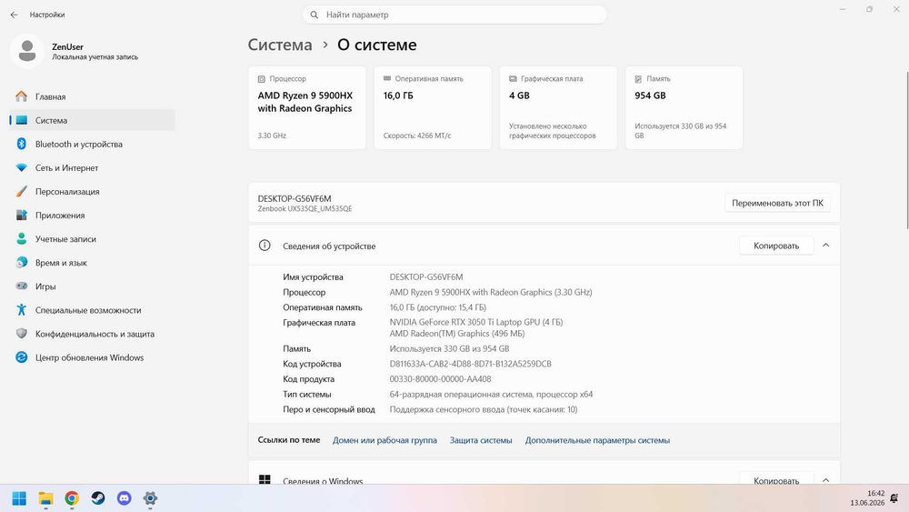Click the search magnifier icon
Viewport: 909px width, 512px height.
click(x=315, y=15)
